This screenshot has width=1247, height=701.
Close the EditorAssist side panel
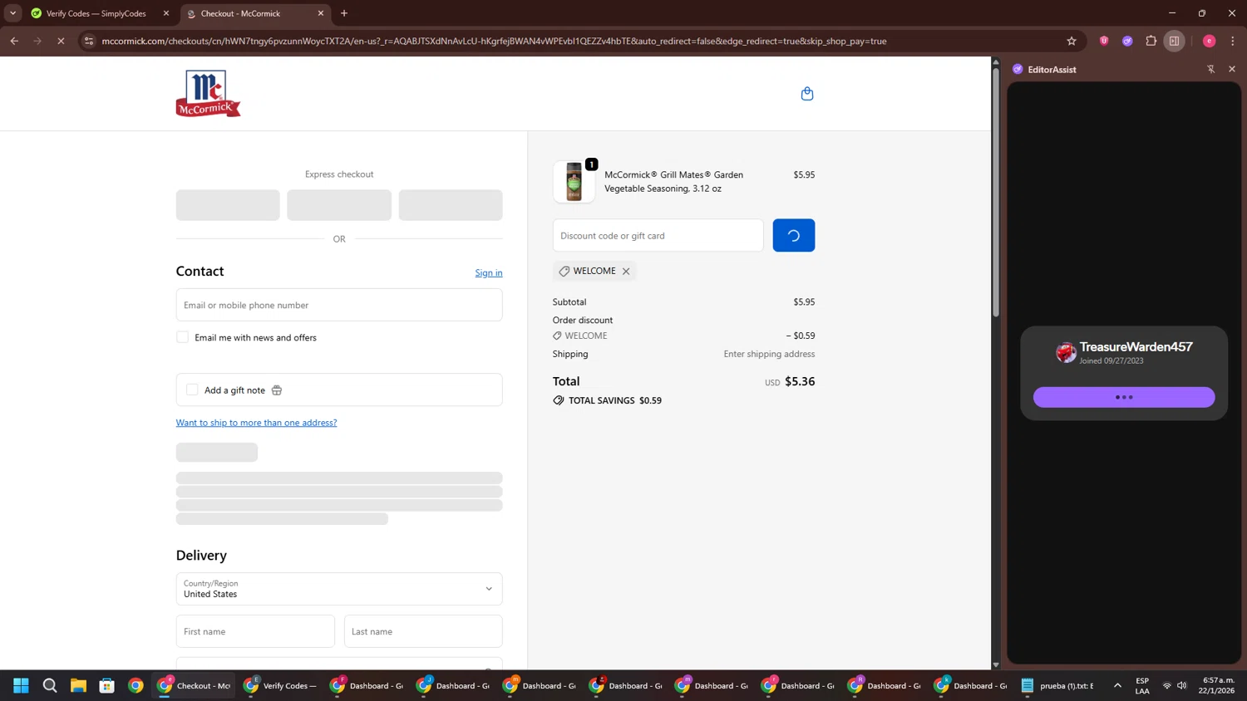coord(1232,69)
